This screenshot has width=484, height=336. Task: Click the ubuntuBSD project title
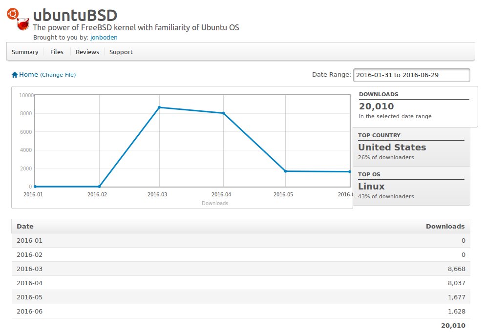pos(75,16)
